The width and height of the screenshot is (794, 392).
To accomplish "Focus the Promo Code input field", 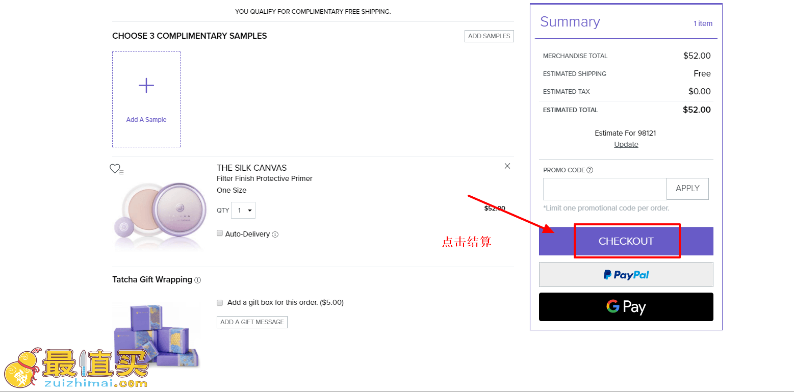I will pyautogui.click(x=605, y=189).
